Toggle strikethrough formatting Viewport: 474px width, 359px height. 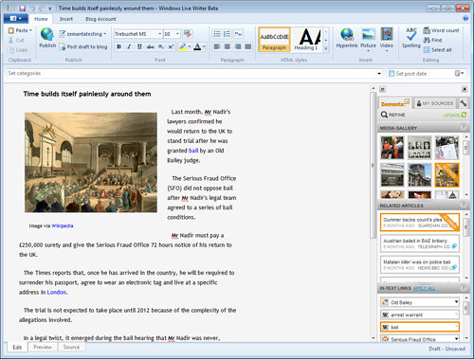151,46
